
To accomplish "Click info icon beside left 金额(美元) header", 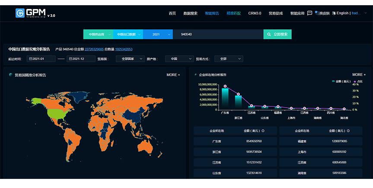I will pos(263,130).
